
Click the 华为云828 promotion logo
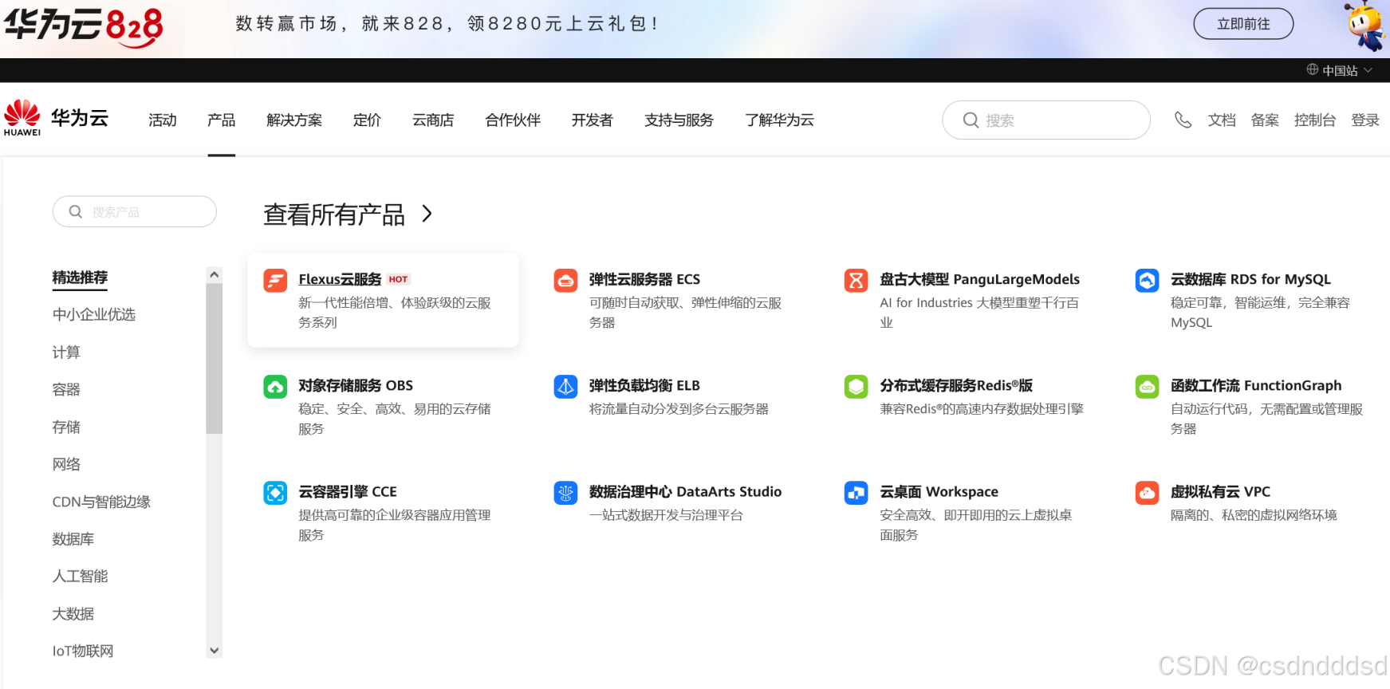coord(84,27)
